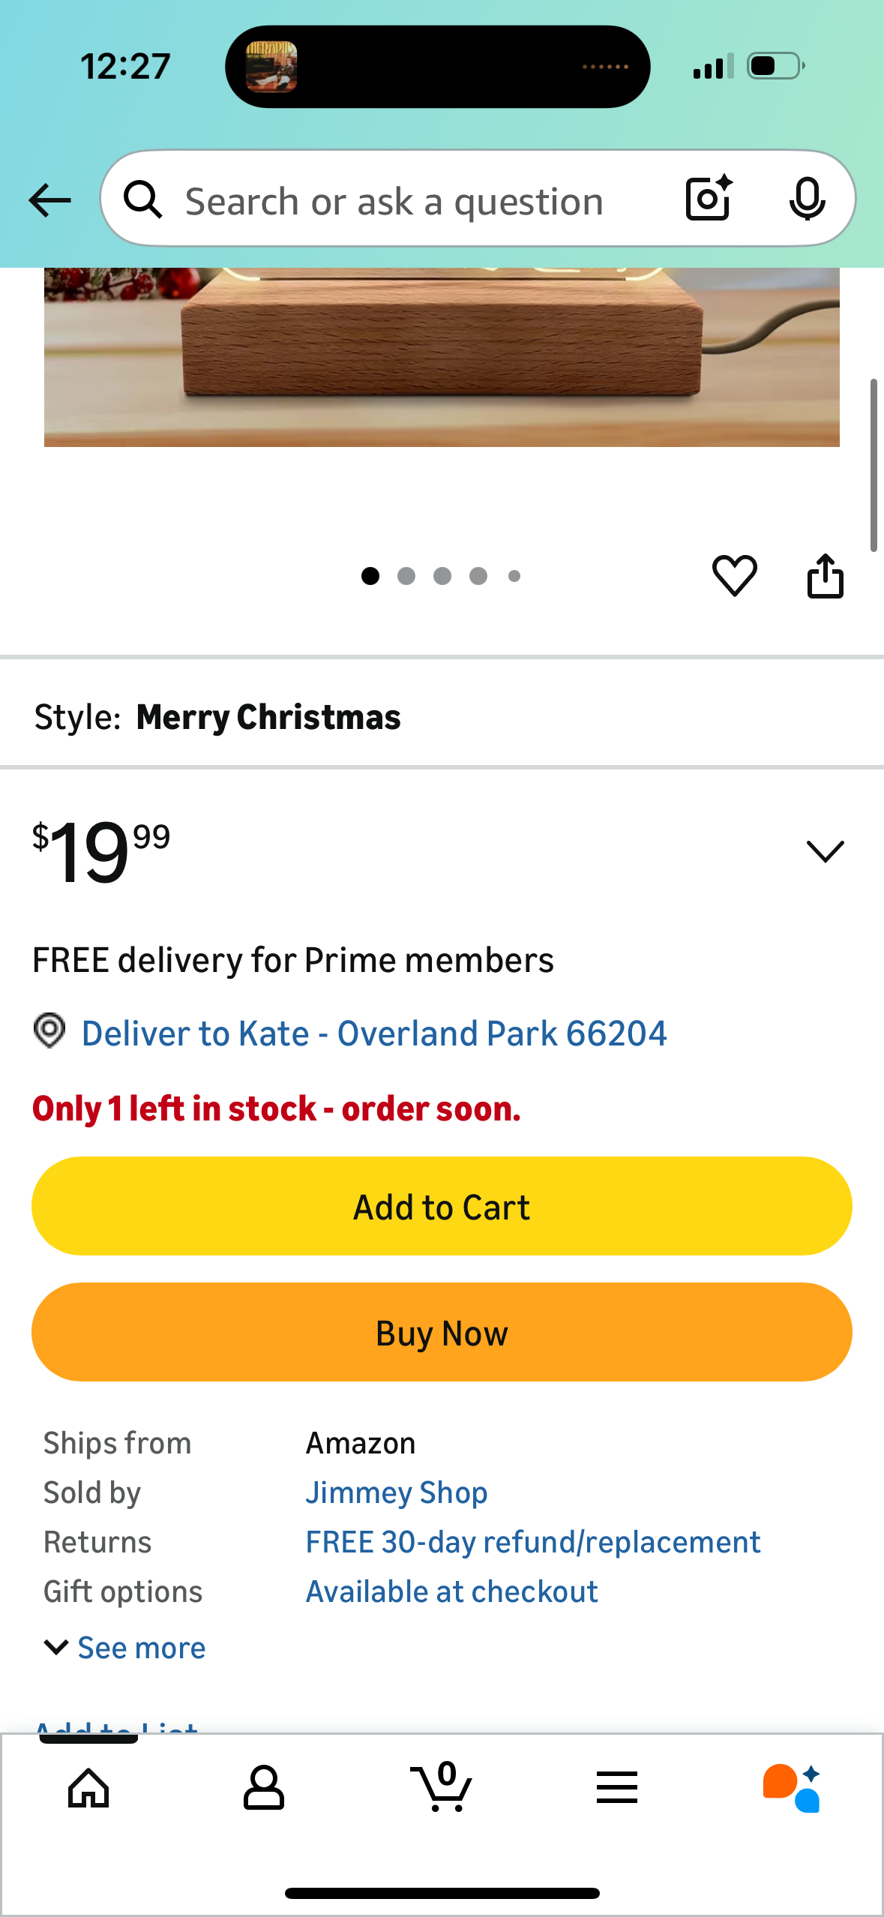Select the first carousel dot

[370, 576]
